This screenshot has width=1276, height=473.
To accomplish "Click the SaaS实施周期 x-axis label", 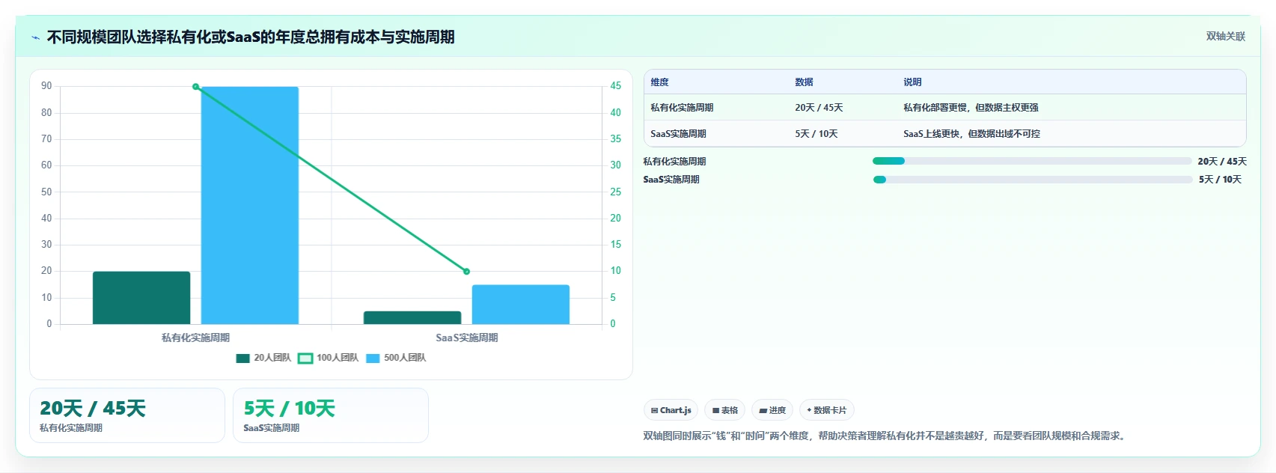I will point(467,338).
